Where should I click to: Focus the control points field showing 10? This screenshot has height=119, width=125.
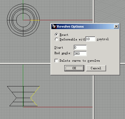click(x=90, y=39)
